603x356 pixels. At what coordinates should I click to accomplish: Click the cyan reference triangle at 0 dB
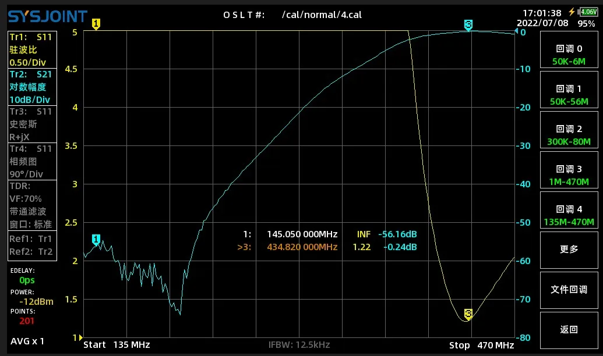coord(516,31)
